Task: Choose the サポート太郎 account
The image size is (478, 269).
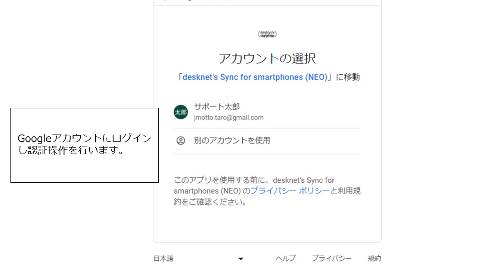Action: point(267,112)
